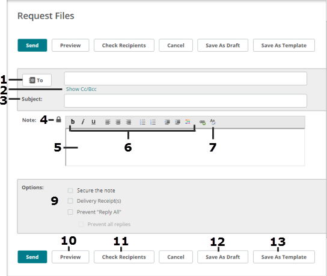This screenshot has width=327, height=276.
Task: Tick the Prevent "Reply All" checkbox
Action: (x=70, y=212)
